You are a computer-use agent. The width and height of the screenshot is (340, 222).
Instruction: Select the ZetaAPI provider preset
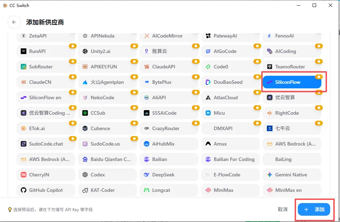pos(46,36)
